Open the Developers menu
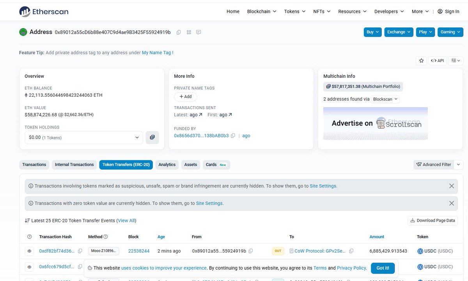Screen dimensions: 468x281 (x=389, y=11)
